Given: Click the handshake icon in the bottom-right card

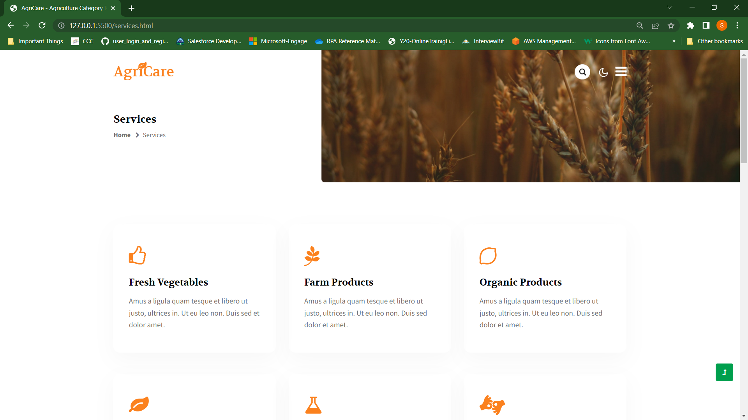Looking at the screenshot, I should pyautogui.click(x=492, y=405).
